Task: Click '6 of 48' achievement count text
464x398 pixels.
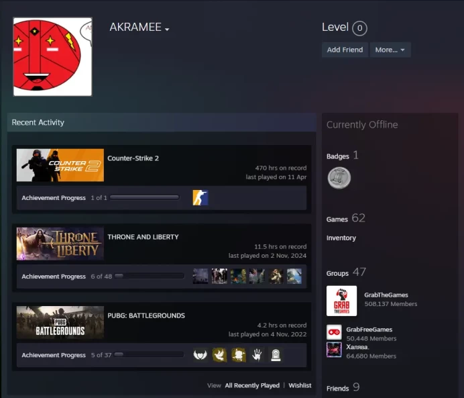Action: [x=101, y=277]
